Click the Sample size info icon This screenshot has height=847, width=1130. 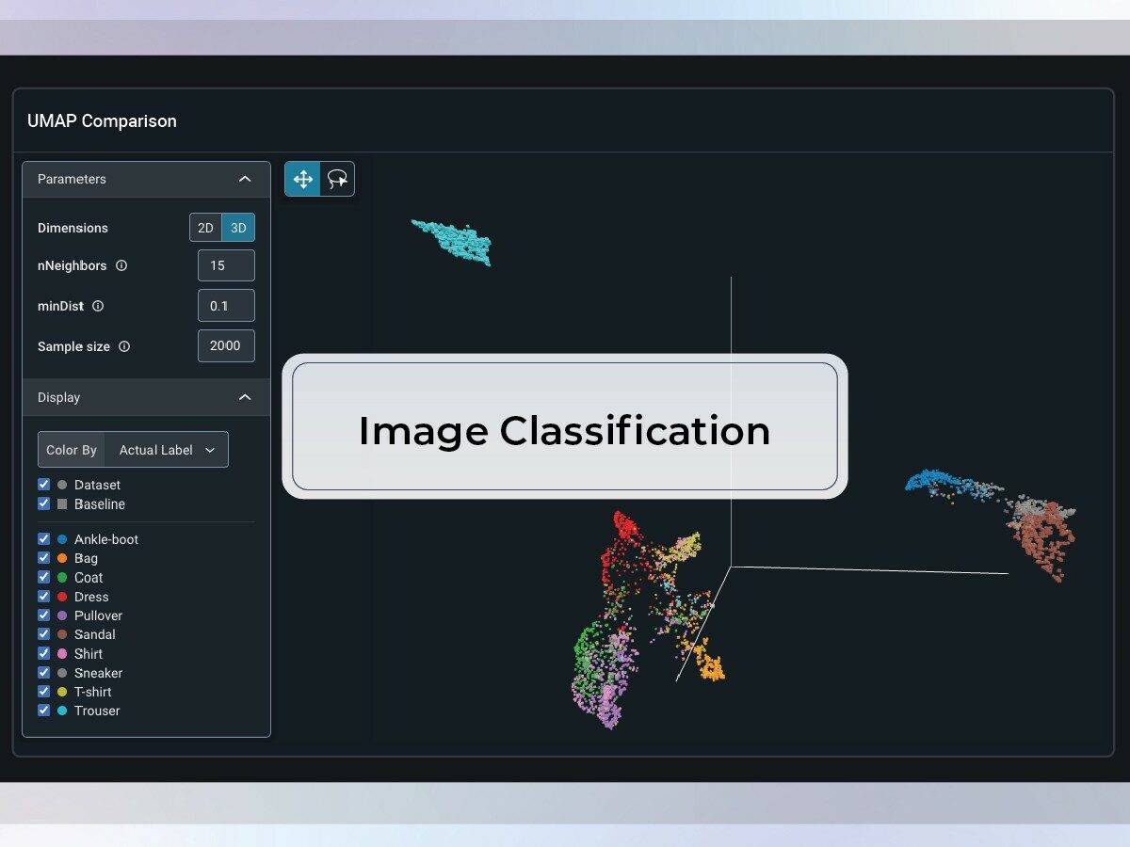pos(124,346)
